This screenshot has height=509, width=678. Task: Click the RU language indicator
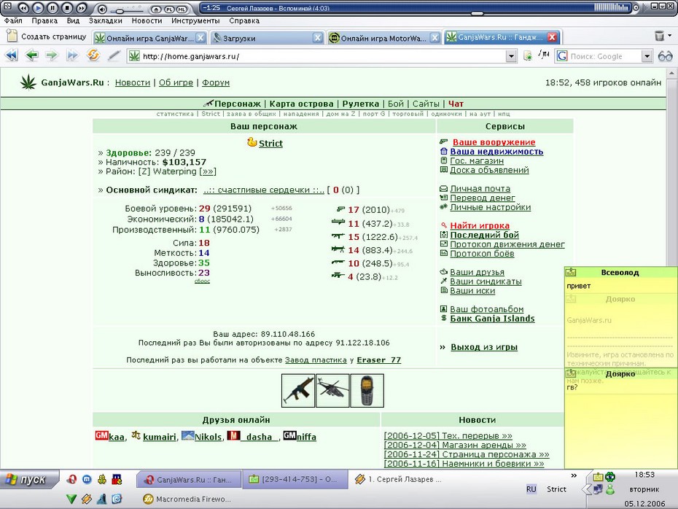click(x=531, y=489)
